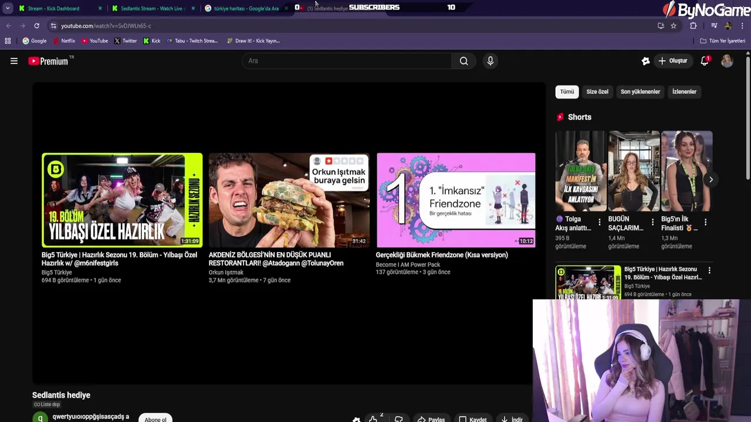Screen dimensions: 751x422
Task: Open the install/cast icon in address bar
Action: pyautogui.click(x=661, y=26)
